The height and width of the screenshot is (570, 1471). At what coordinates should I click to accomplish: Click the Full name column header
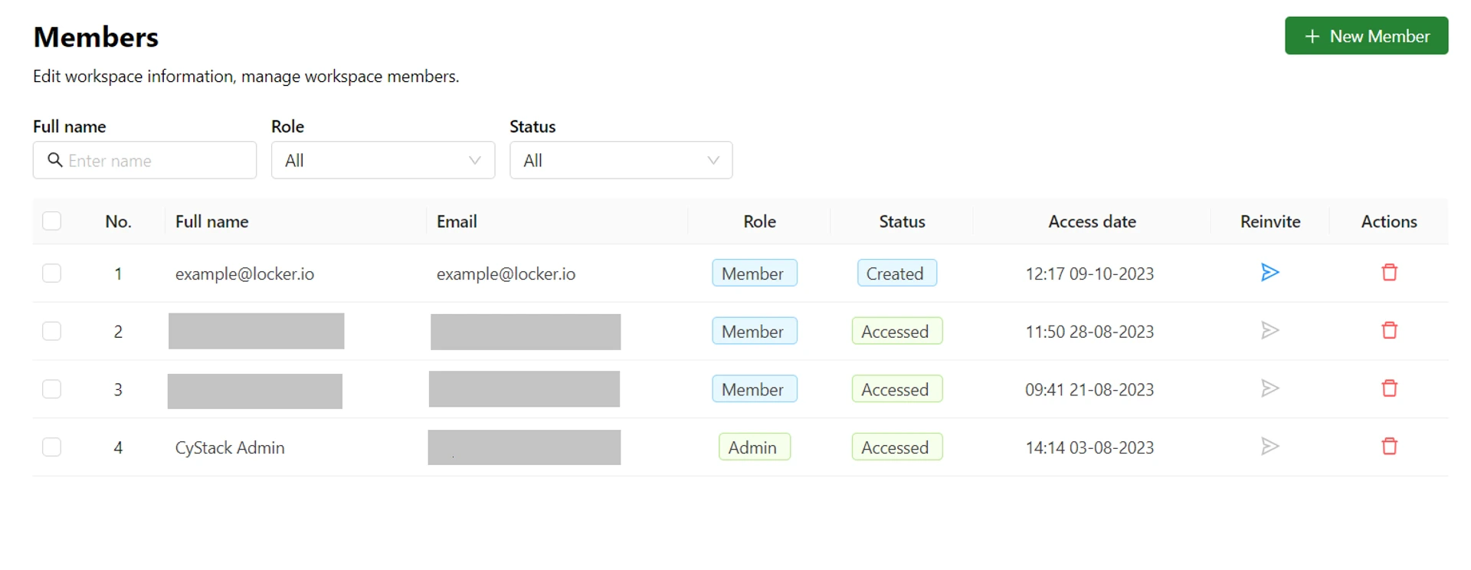click(x=212, y=221)
